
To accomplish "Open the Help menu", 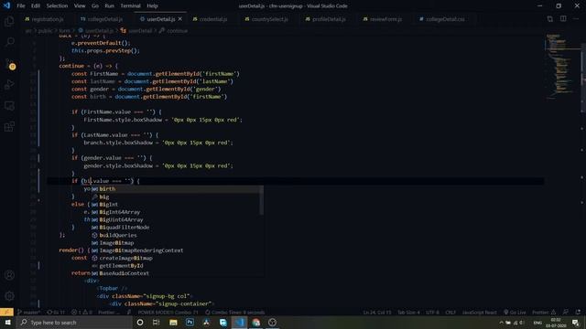I will [x=152, y=6].
